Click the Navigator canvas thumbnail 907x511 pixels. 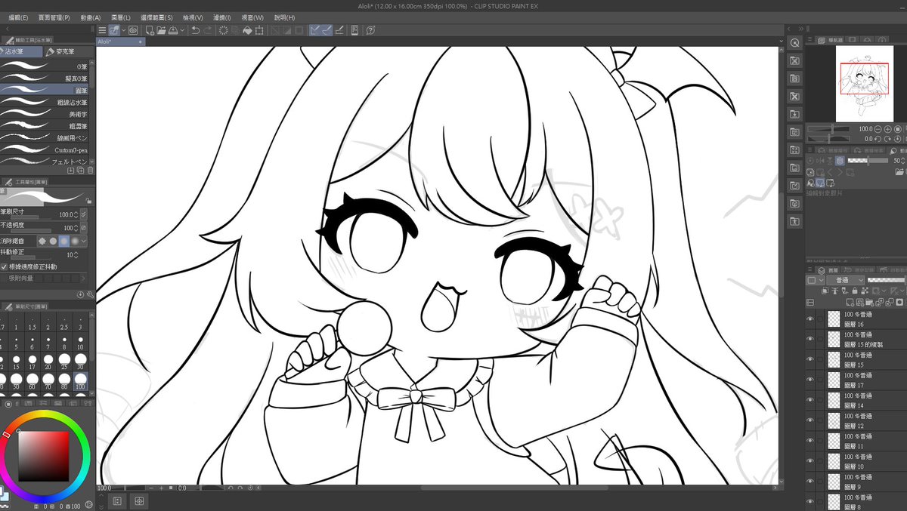click(x=864, y=83)
